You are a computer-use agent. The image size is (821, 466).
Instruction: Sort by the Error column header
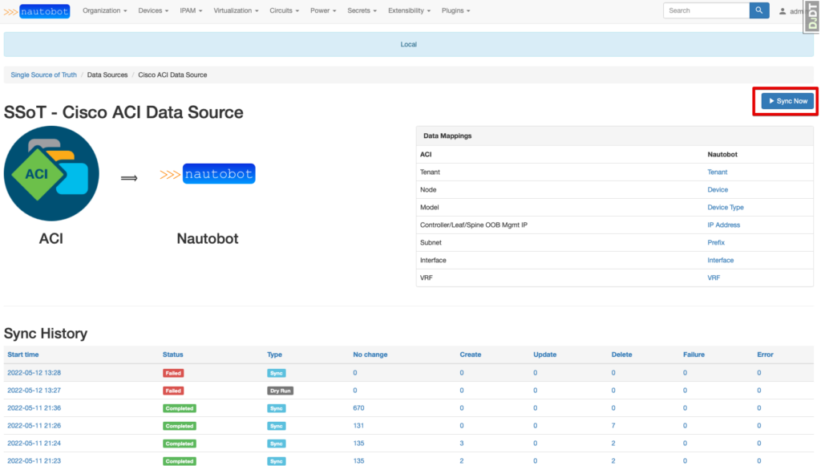(x=765, y=355)
